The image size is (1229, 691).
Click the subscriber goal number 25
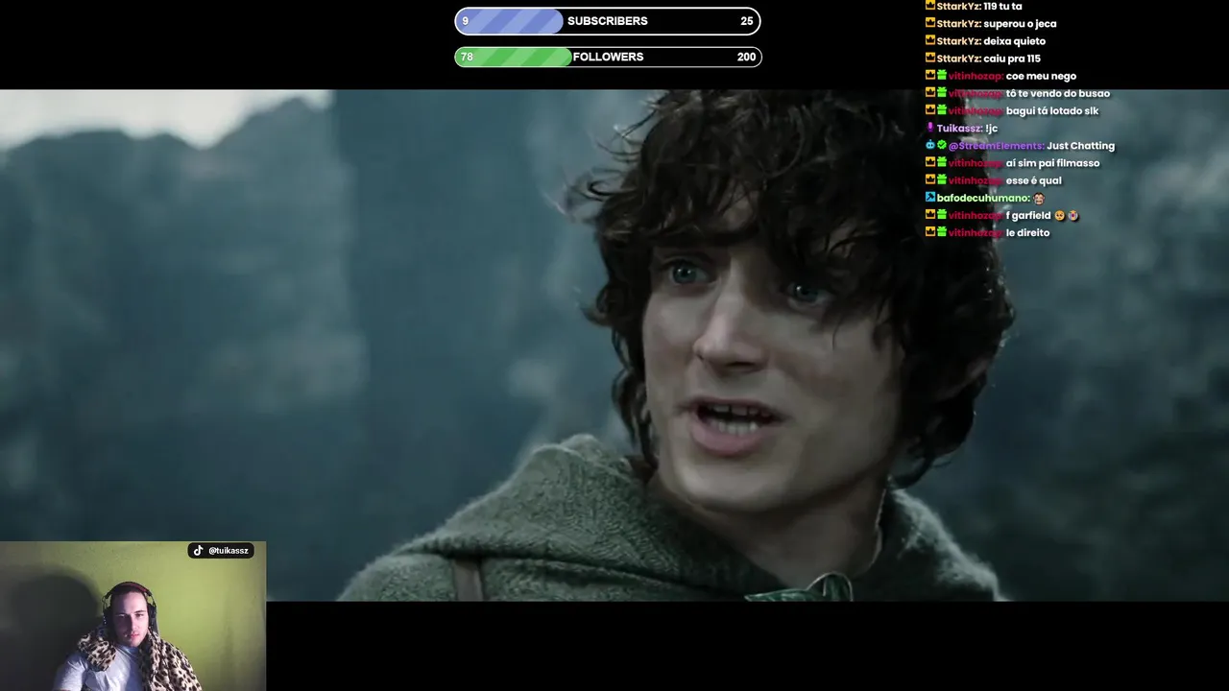(747, 21)
